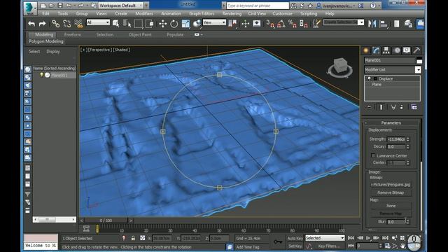Open the Display panel tab icon
Viewport: 448px width, 252px height.
(x=407, y=50)
